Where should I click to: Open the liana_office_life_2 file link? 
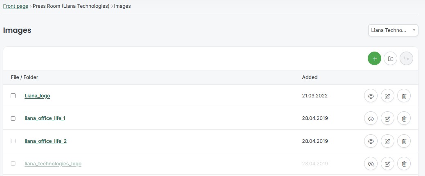(x=45, y=141)
